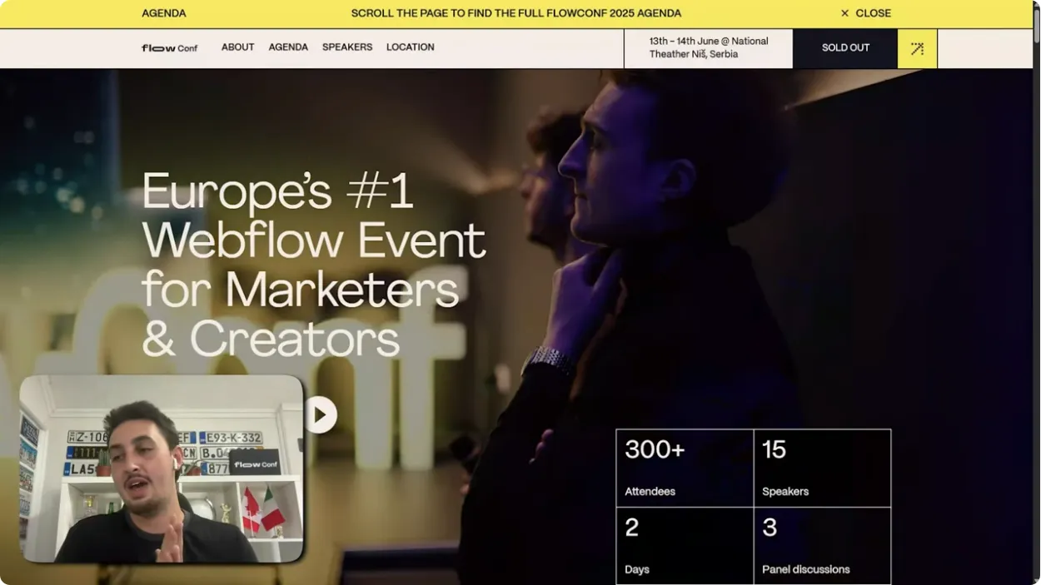Play the hero video
The width and height of the screenshot is (1041, 585).
point(321,414)
